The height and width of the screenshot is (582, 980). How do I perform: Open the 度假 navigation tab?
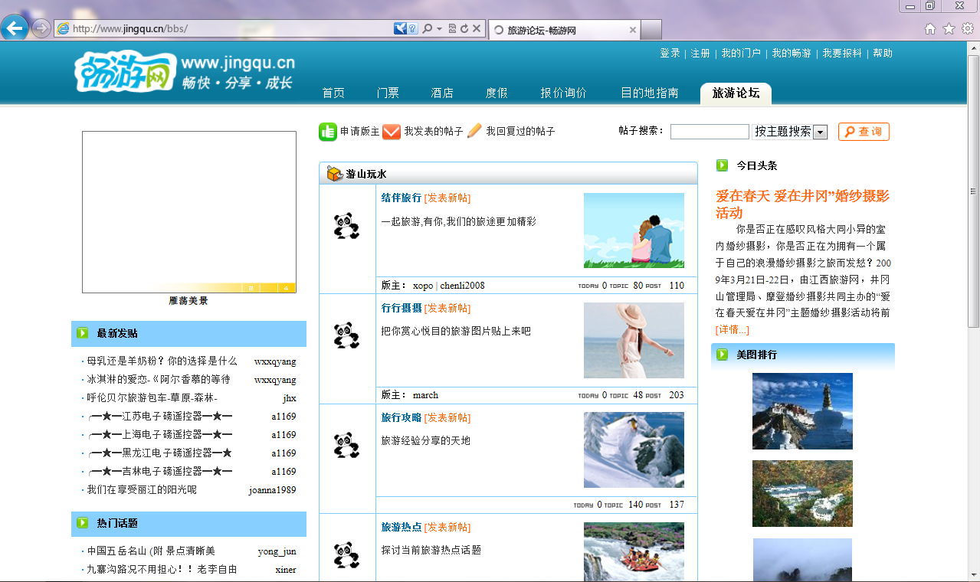click(x=497, y=93)
